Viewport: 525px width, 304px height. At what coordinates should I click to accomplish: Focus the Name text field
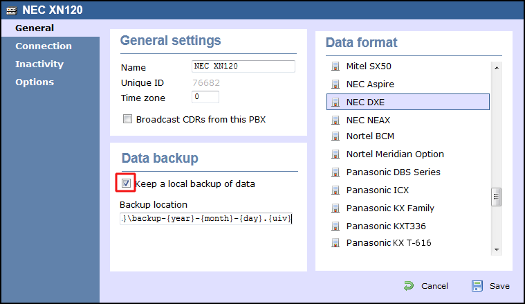pos(243,66)
